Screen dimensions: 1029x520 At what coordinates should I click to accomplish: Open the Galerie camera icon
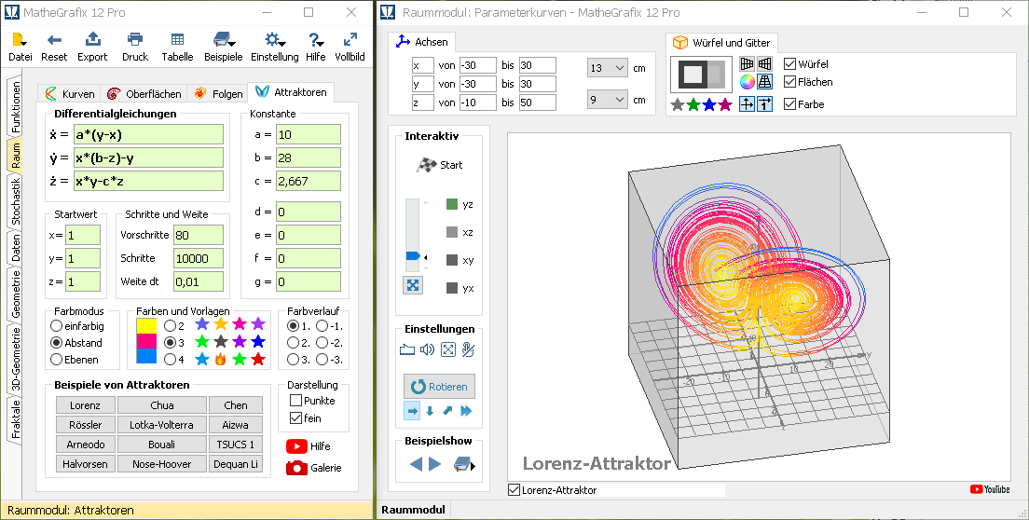click(x=296, y=468)
